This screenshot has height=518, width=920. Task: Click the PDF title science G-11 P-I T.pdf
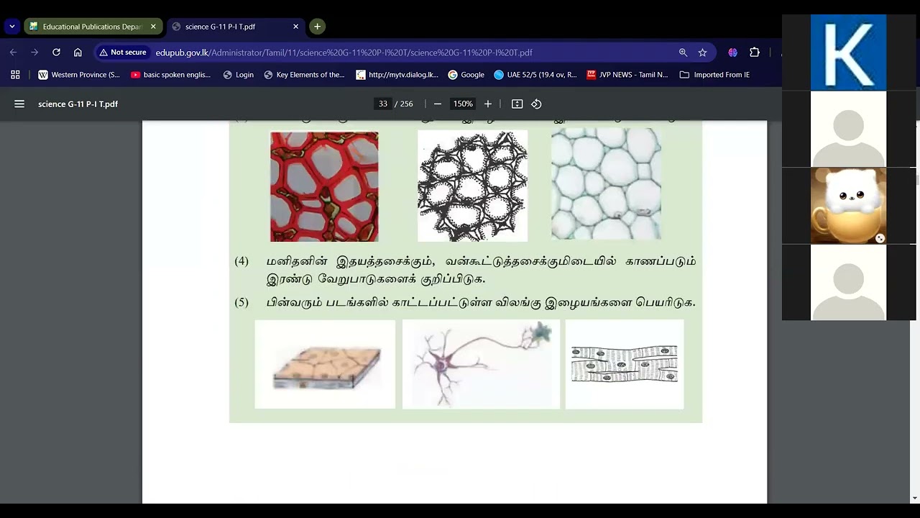pyautogui.click(x=78, y=104)
